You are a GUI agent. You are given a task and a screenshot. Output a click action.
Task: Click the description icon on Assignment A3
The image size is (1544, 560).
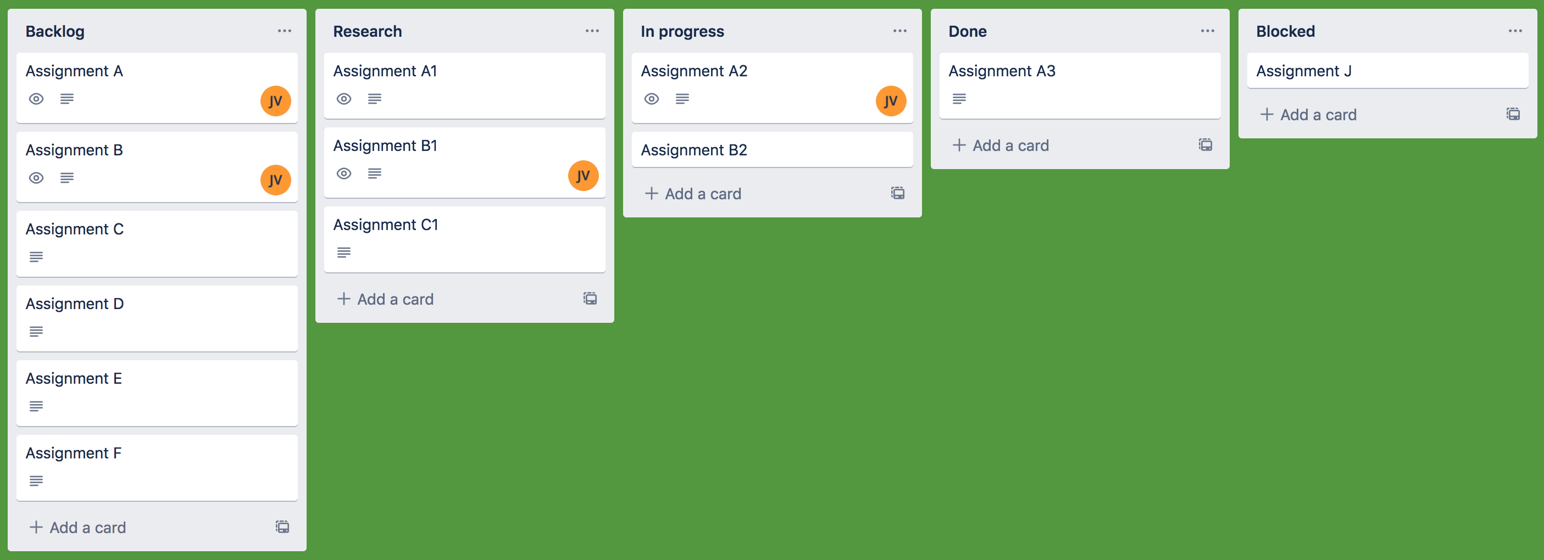(959, 99)
